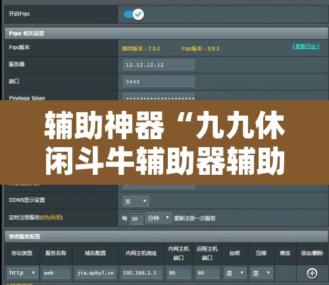Screen dimensions: 329x285
Task: Click the 协议类型 column header
Action: 22,253
